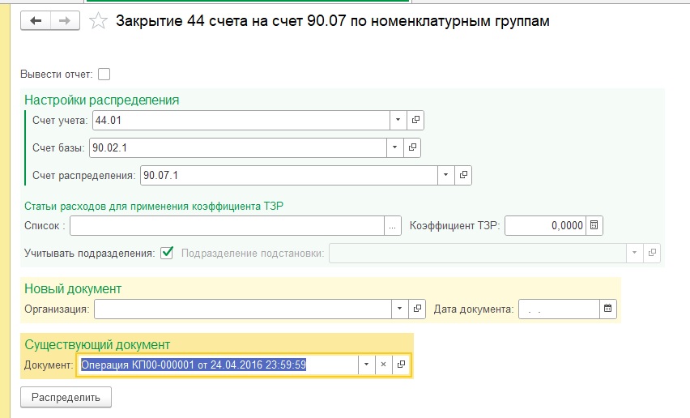Open the Организация item form

[x=417, y=309]
